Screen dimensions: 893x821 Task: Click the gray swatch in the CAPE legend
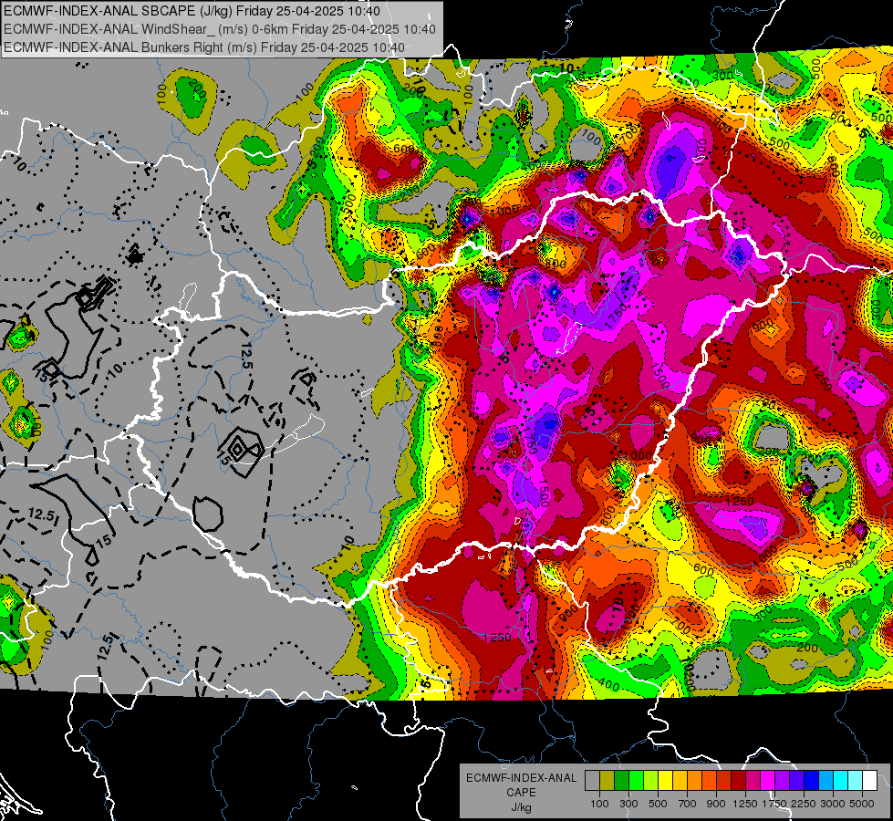click(x=592, y=781)
